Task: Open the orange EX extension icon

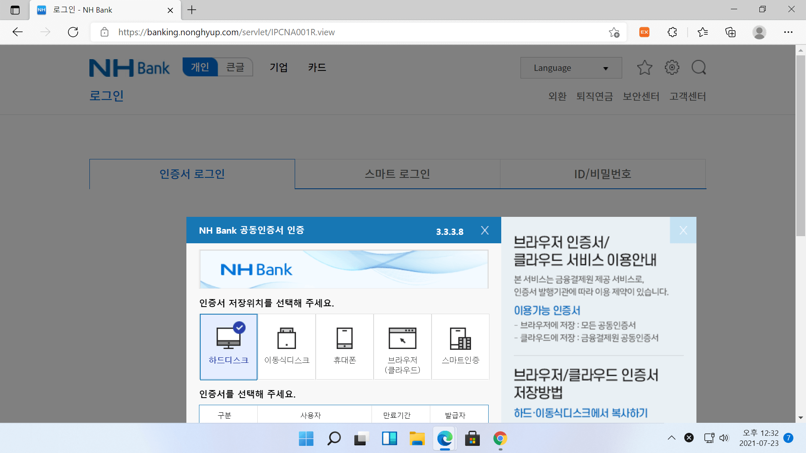Action: pos(644,32)
